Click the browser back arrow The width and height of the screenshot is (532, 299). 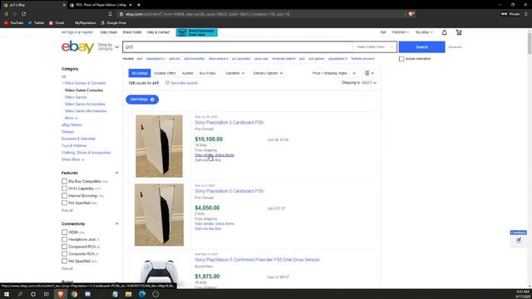pyautogui.click(x=6, y=14)
